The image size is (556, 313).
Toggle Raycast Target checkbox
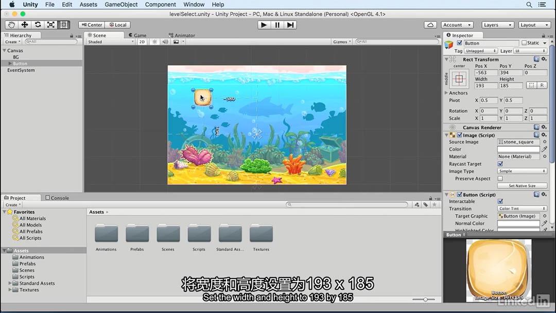pyautogui.click(x=500, y=164)
